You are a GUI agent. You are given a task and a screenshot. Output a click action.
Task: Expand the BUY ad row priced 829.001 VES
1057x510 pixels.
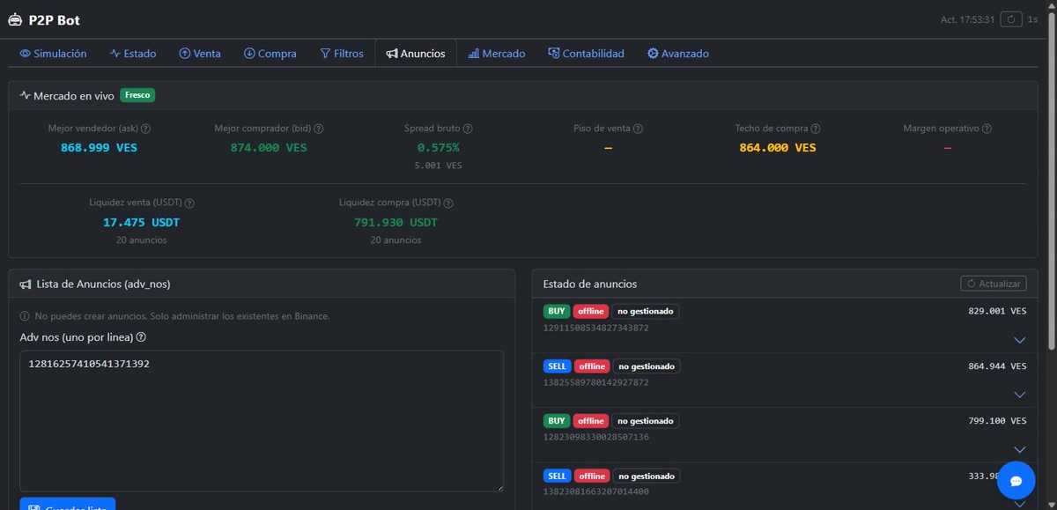coord(1020,340)
